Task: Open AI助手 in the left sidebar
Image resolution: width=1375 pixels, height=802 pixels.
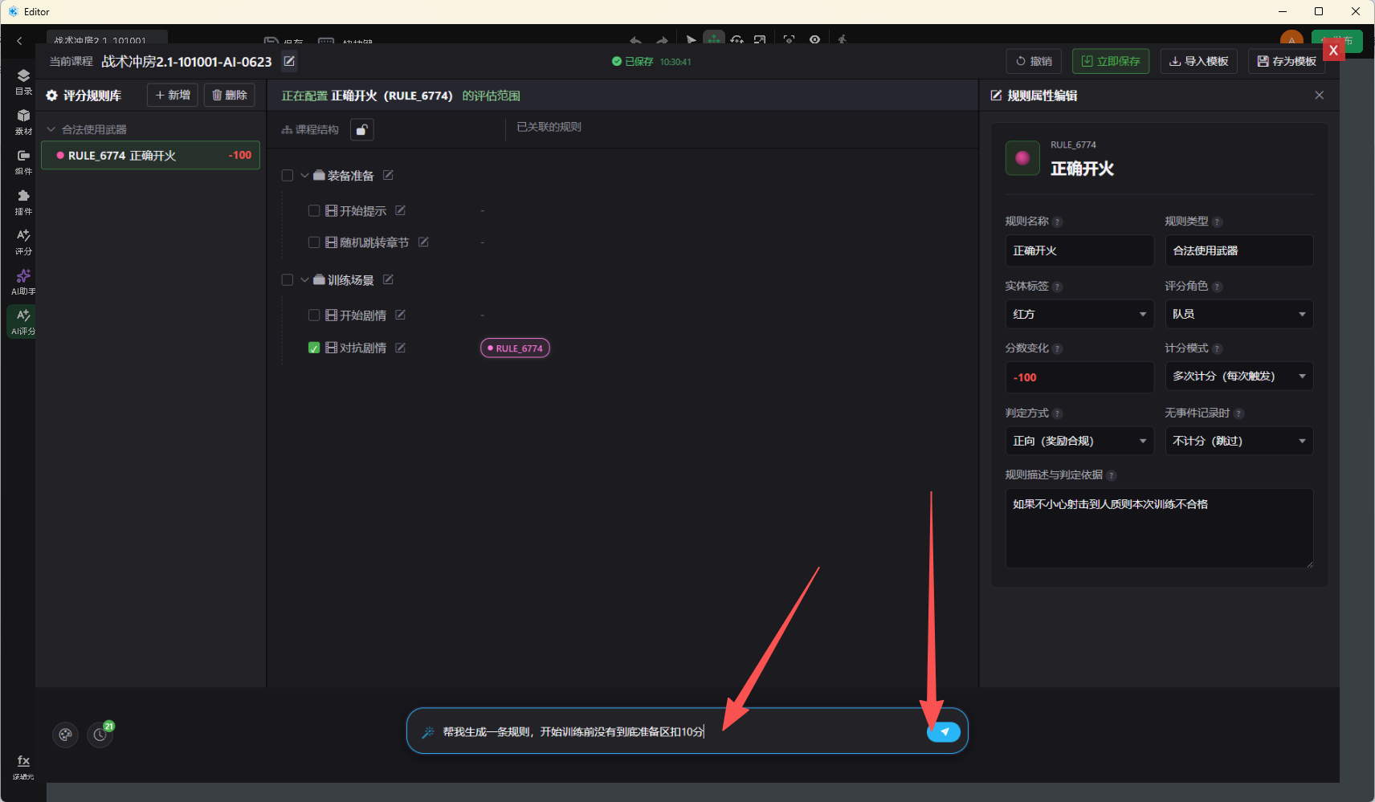Action: pos(23,281)
